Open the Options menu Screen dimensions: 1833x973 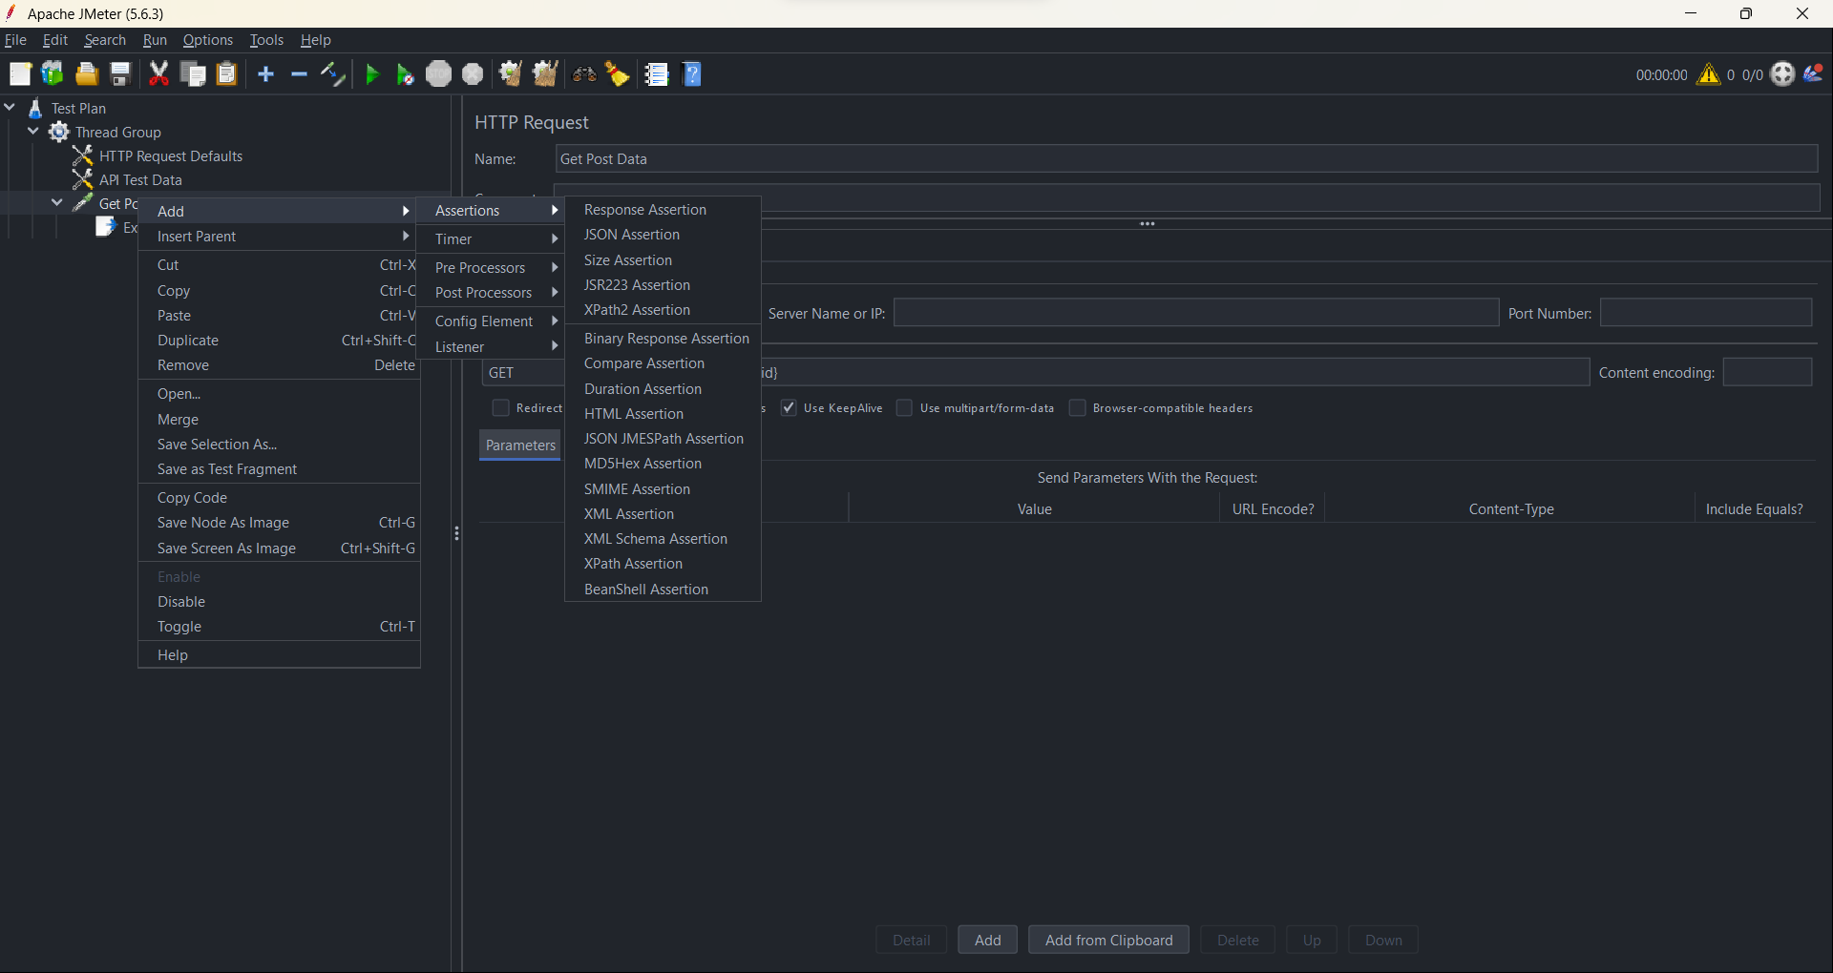point(207,39)
